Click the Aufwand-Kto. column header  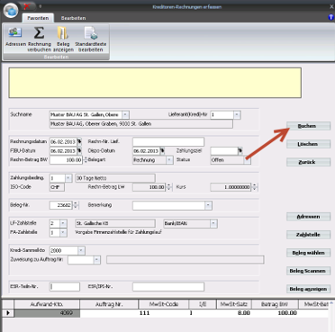coord(47,304)
